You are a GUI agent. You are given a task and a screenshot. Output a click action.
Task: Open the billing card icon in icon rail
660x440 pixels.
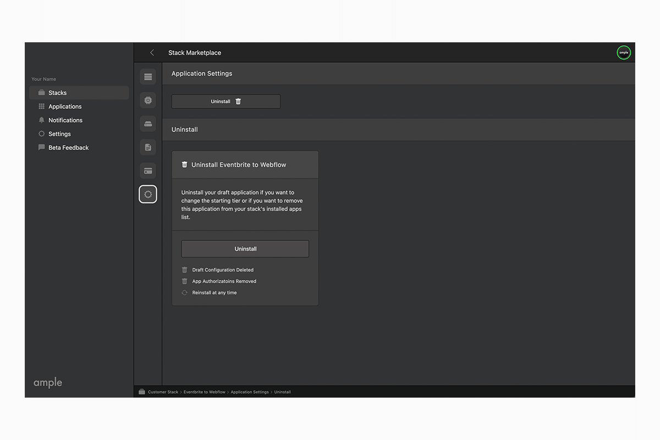148,171
